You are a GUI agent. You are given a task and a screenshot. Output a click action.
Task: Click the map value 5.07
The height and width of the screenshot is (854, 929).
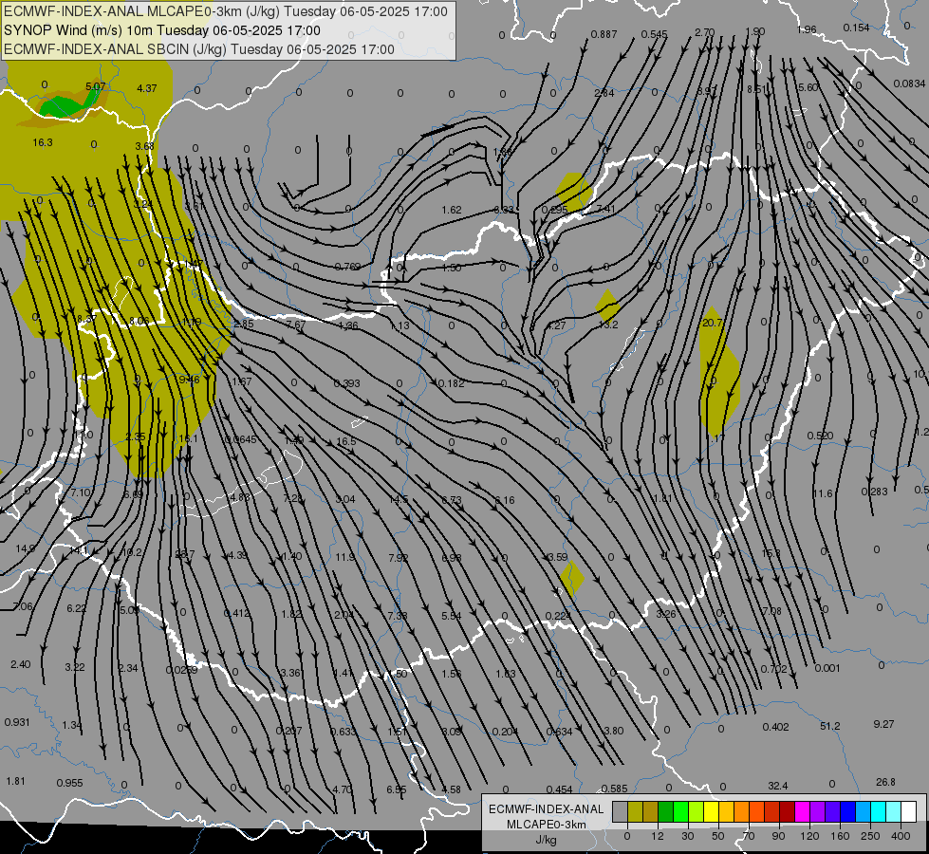tap(96, 86)
